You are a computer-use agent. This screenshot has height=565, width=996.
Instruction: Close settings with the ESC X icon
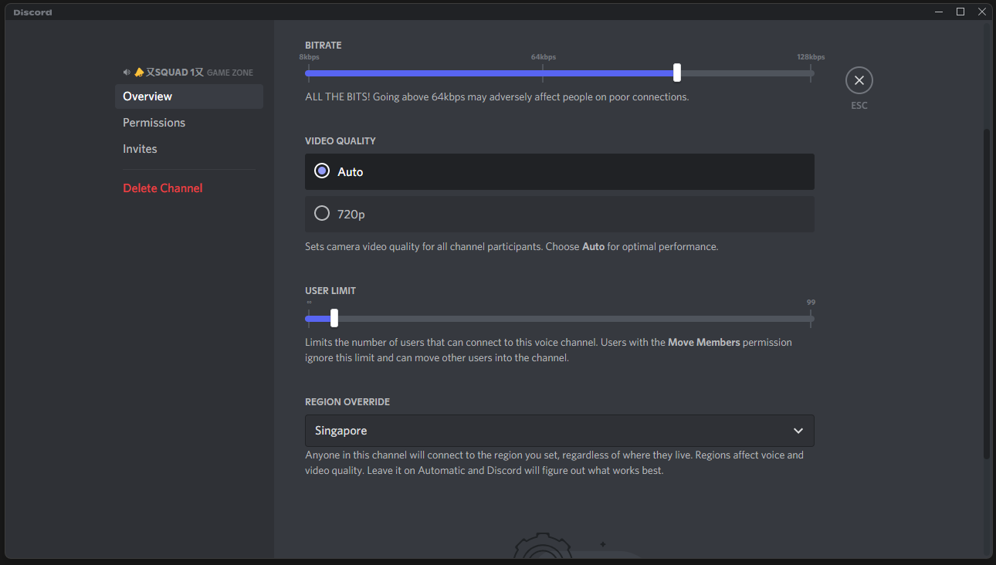click(x=859, y=80)
